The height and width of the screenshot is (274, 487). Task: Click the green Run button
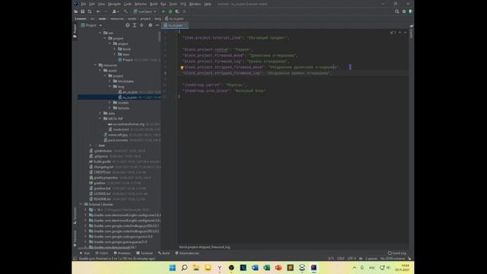(x=164, y=11)
